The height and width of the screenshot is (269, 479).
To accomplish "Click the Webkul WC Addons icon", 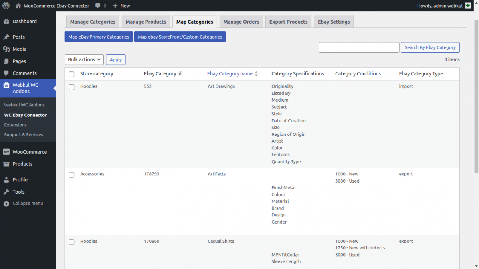I will point(6,85).
